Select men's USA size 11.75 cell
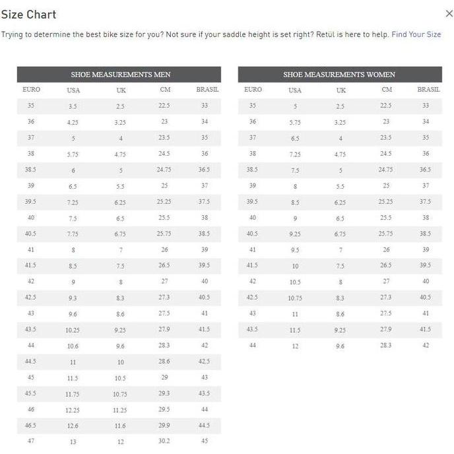The width and height of the screenshot is (454, 454). [x=73, y=395]
